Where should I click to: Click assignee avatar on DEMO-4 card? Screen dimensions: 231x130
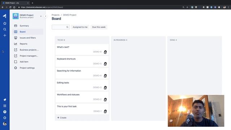[105, 76]
